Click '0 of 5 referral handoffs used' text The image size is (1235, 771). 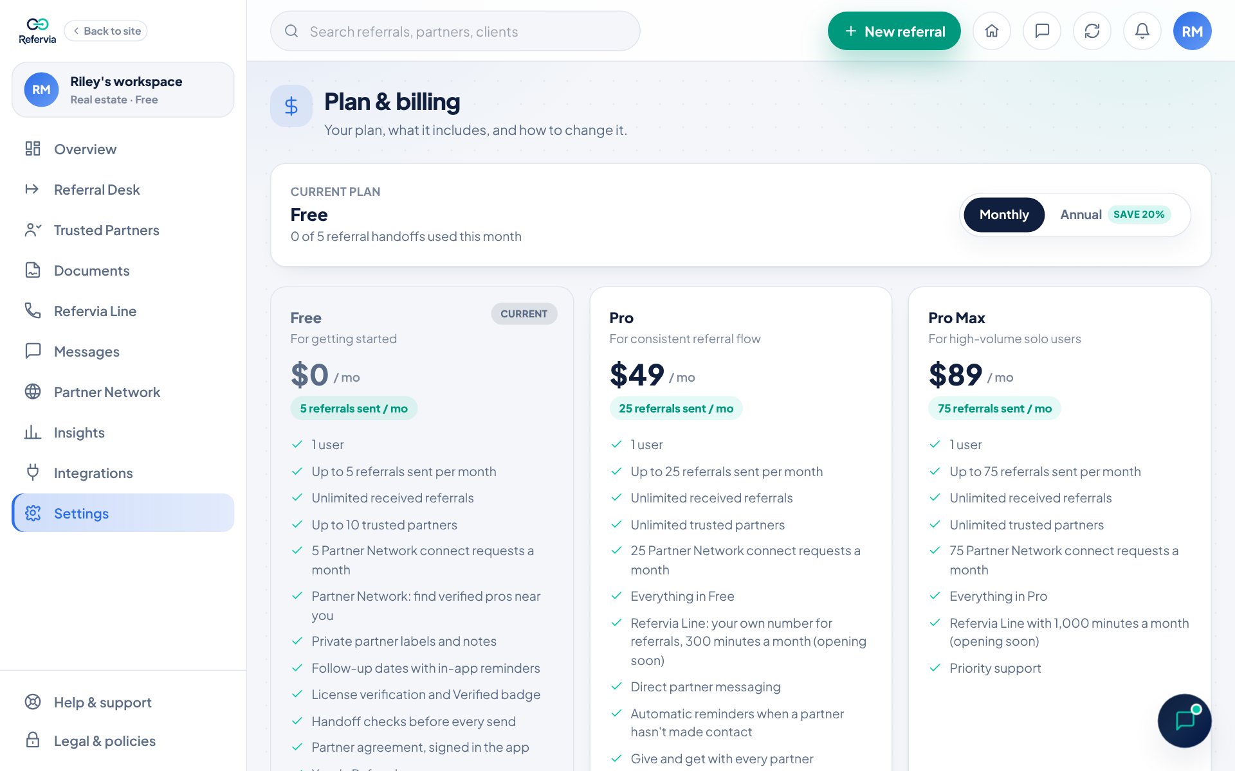[x=406, y=236]
